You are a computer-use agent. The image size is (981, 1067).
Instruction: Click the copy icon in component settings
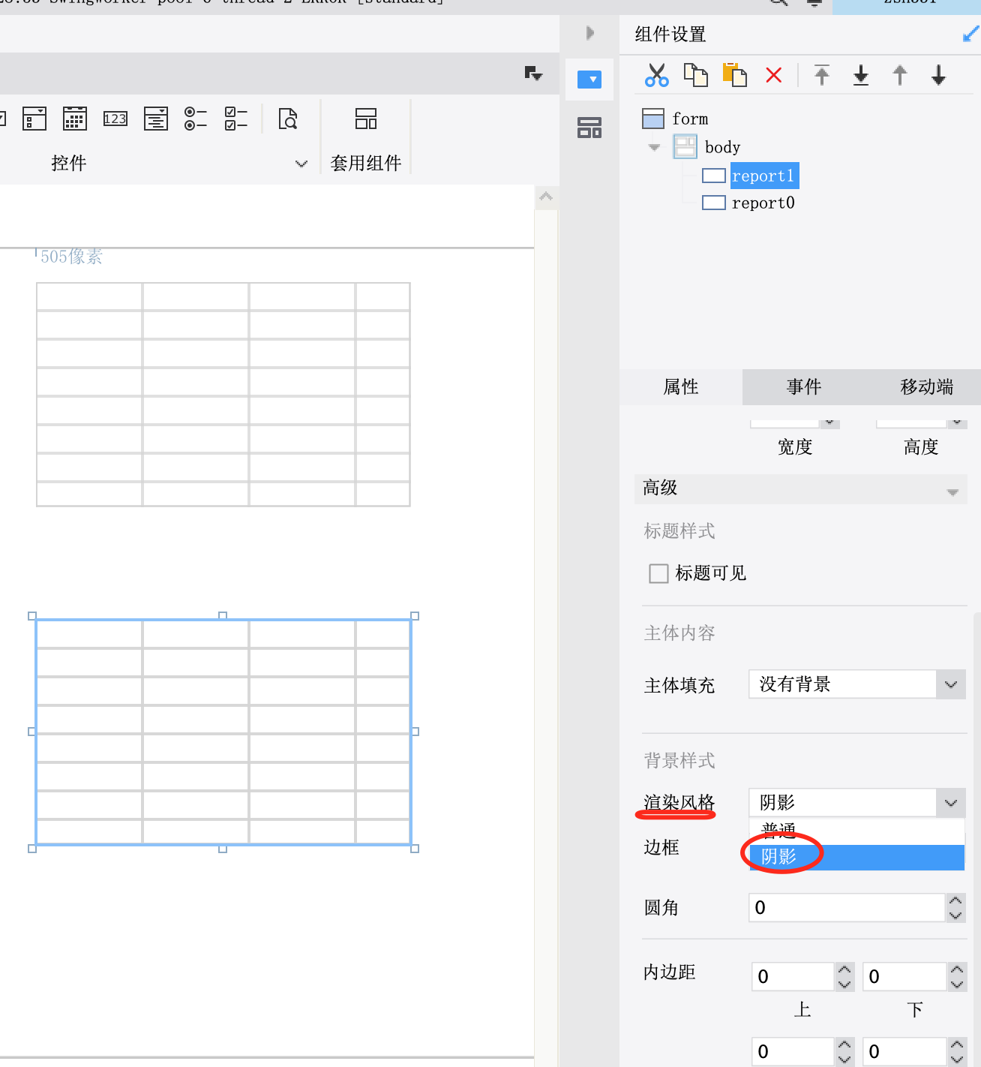[x=696, y=75]
